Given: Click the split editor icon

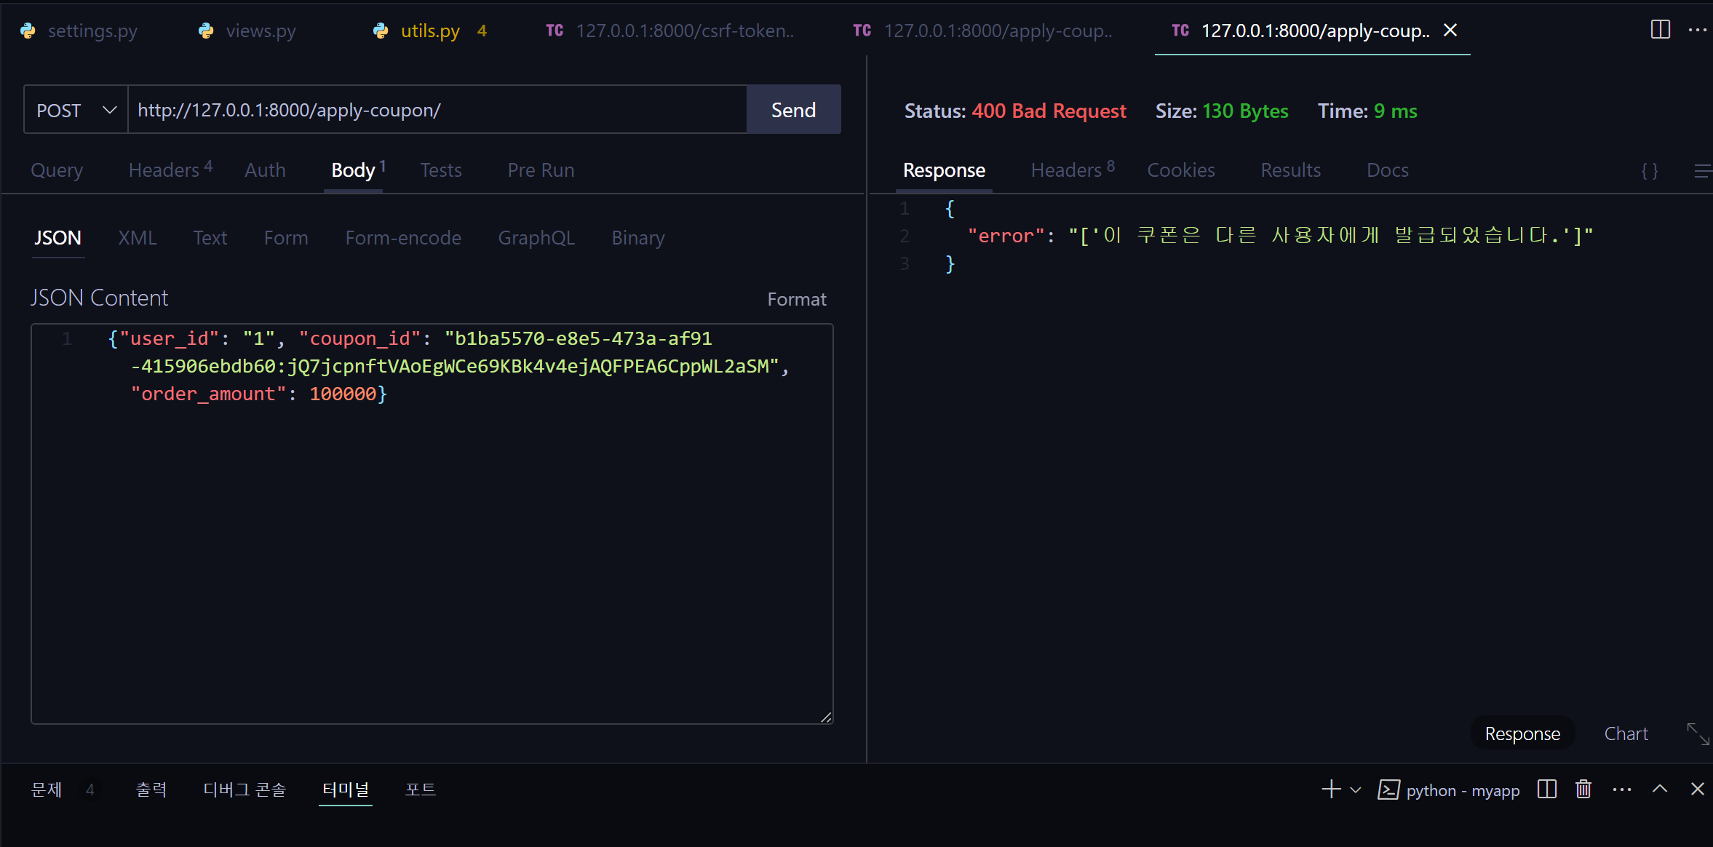Looking at the screenshot, I should pyautogui.click(x=1660, y=30).
